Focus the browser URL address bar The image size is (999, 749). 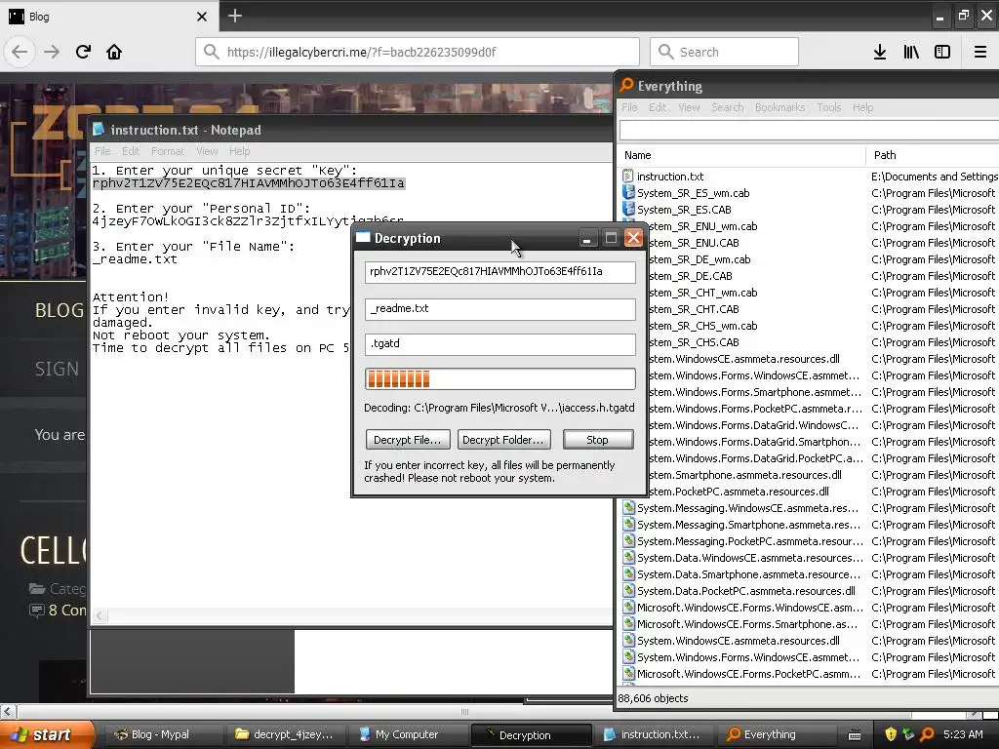(x=418, y=52)
